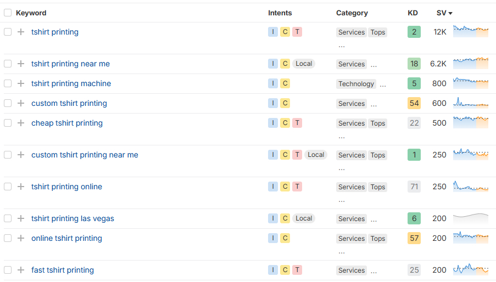496x282 pixels.
Task: Add 'online tshirt printing' with plus icon
Action: (21, 238)
